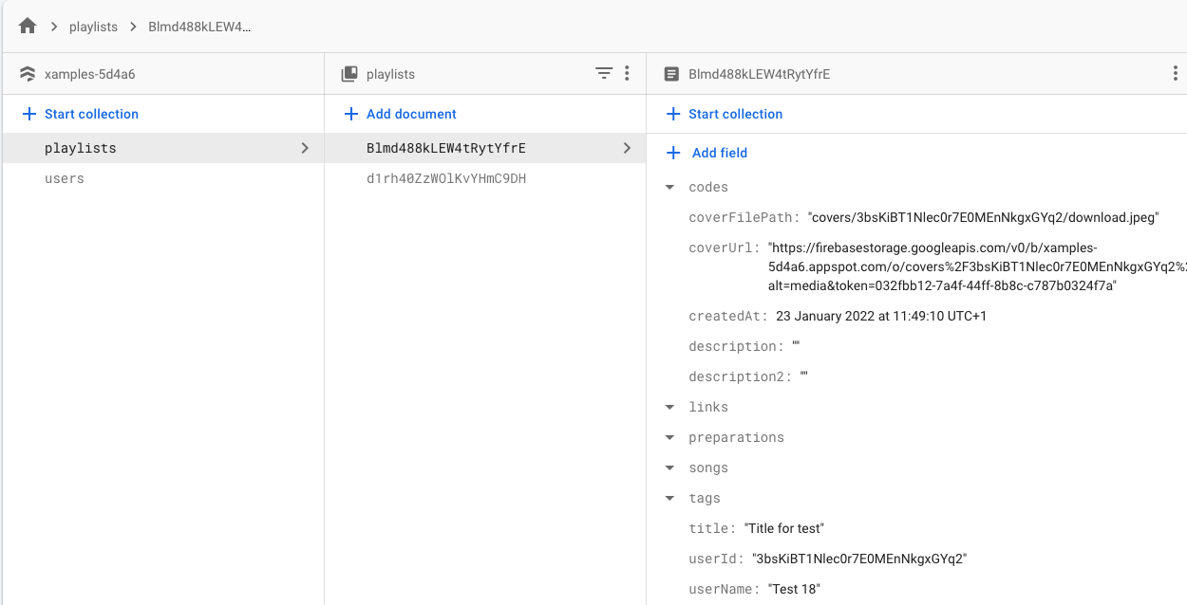Click the playlists column header title
This screenshot has height=605, width=1187.
(x=390, y=74)
